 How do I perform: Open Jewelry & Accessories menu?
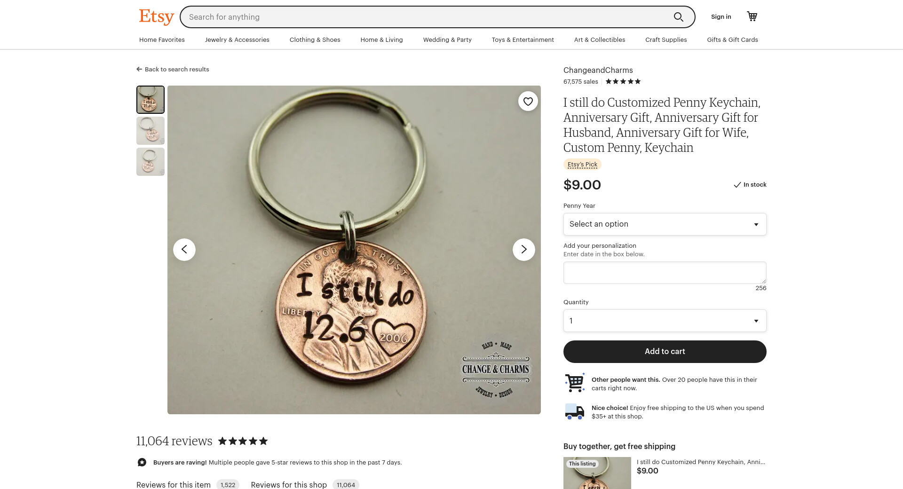click(x=237, y=40)
